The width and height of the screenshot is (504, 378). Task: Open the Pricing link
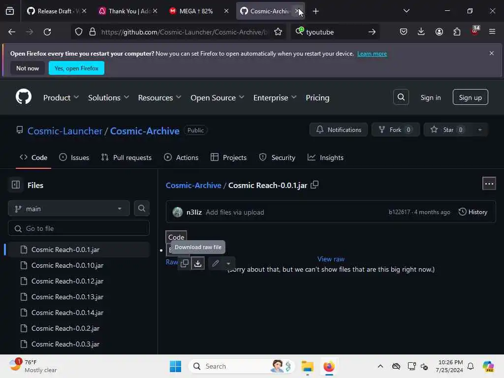coord(317,97)
